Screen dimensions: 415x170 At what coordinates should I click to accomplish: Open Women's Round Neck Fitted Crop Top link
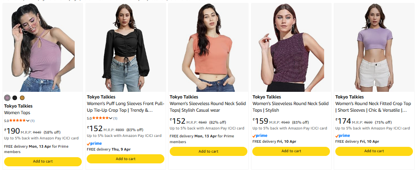coord(373,107)
